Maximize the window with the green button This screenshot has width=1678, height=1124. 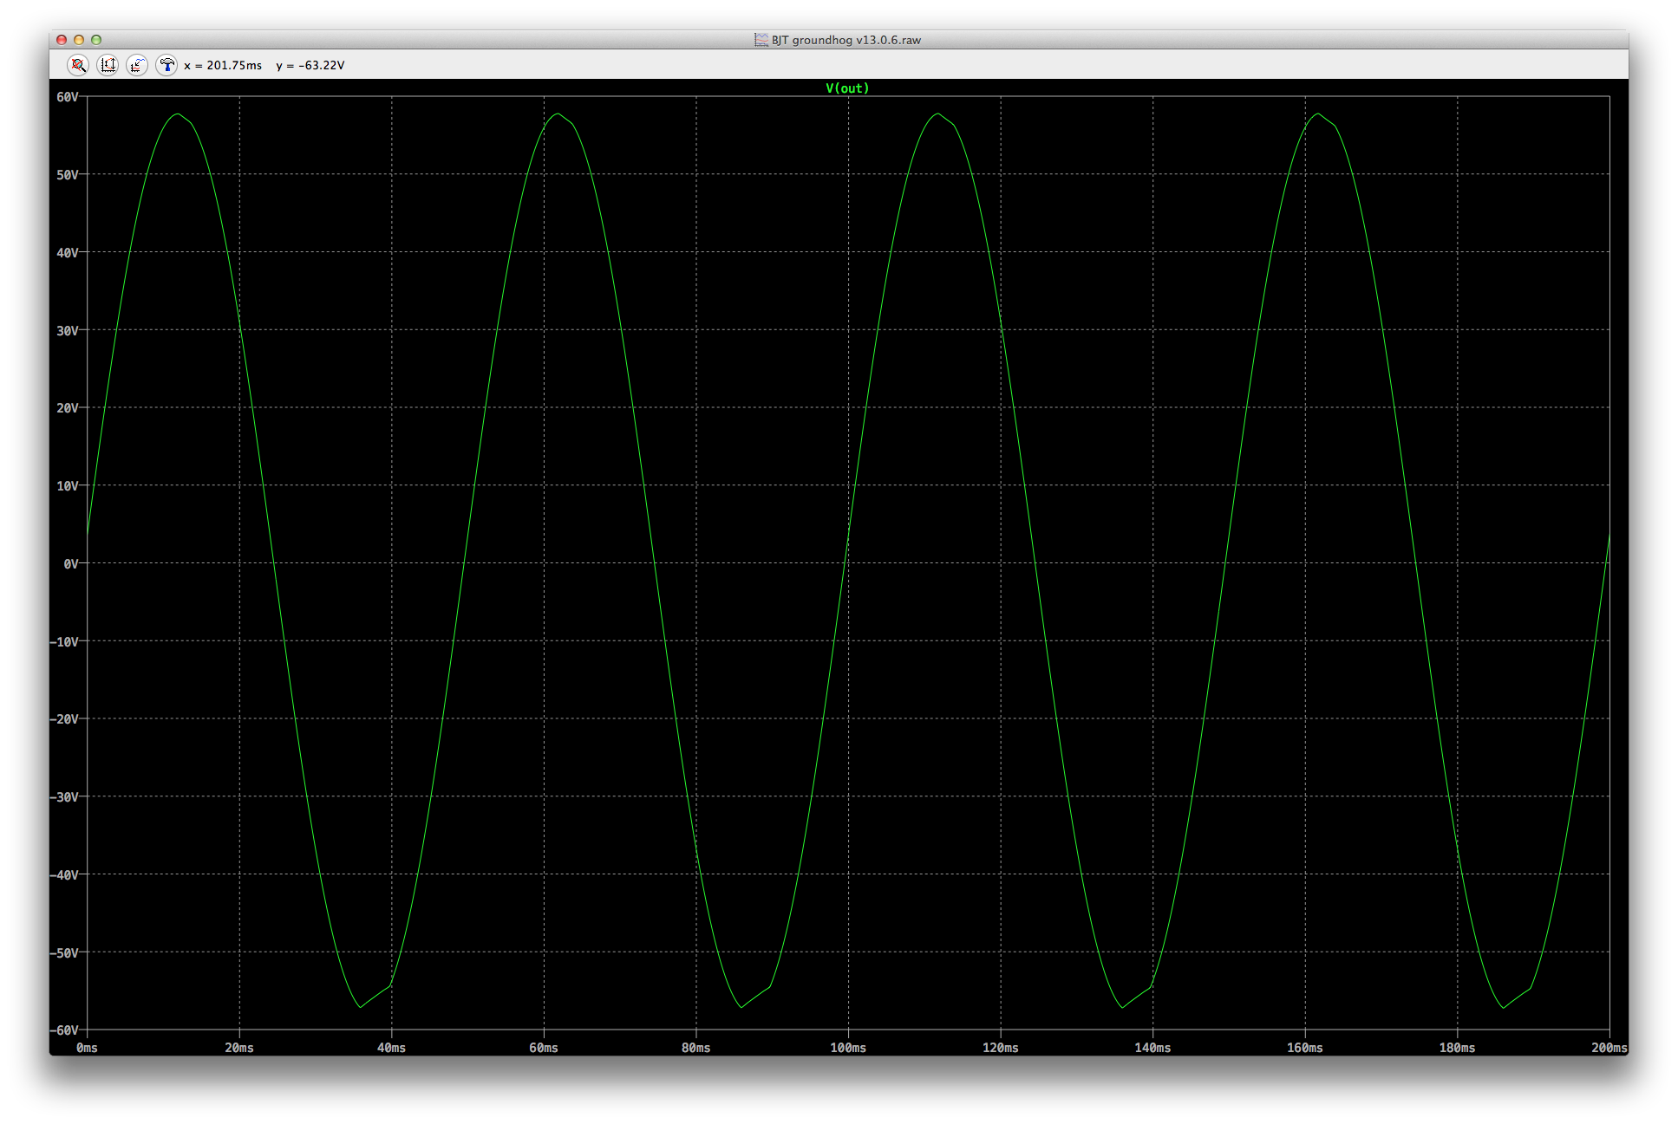[x=96, y=40]
